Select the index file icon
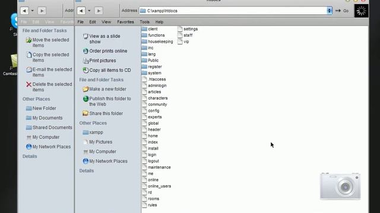Viewport: 380px width, 213px height. point(145,142)
